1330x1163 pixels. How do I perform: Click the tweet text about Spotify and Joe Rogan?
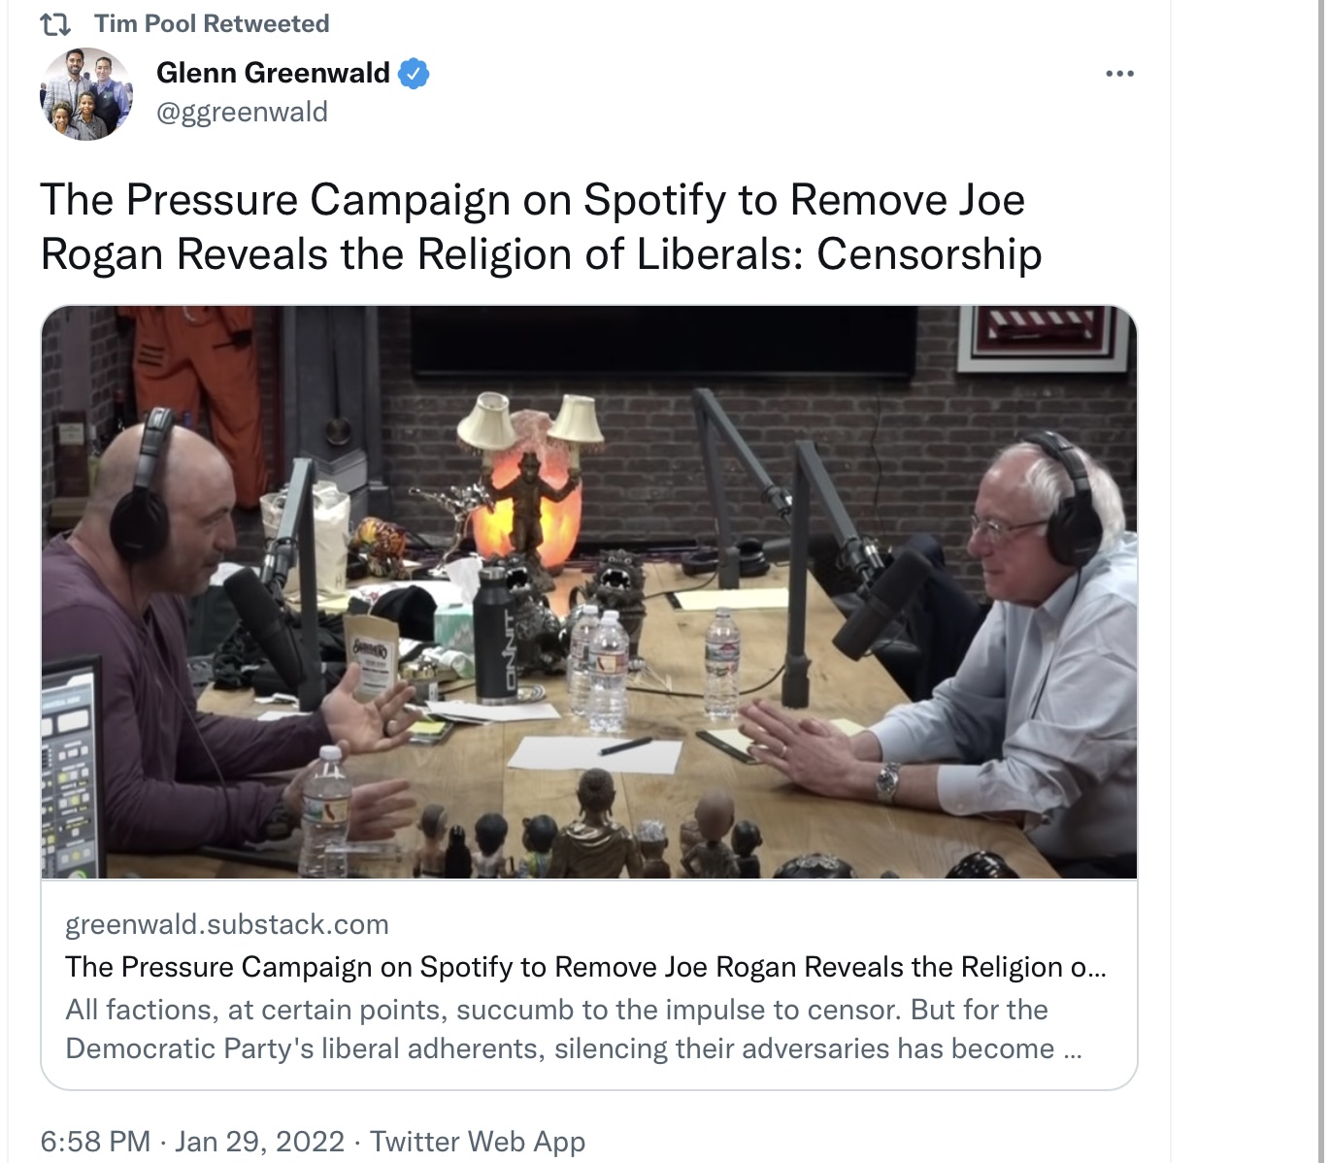pos(541,227)
